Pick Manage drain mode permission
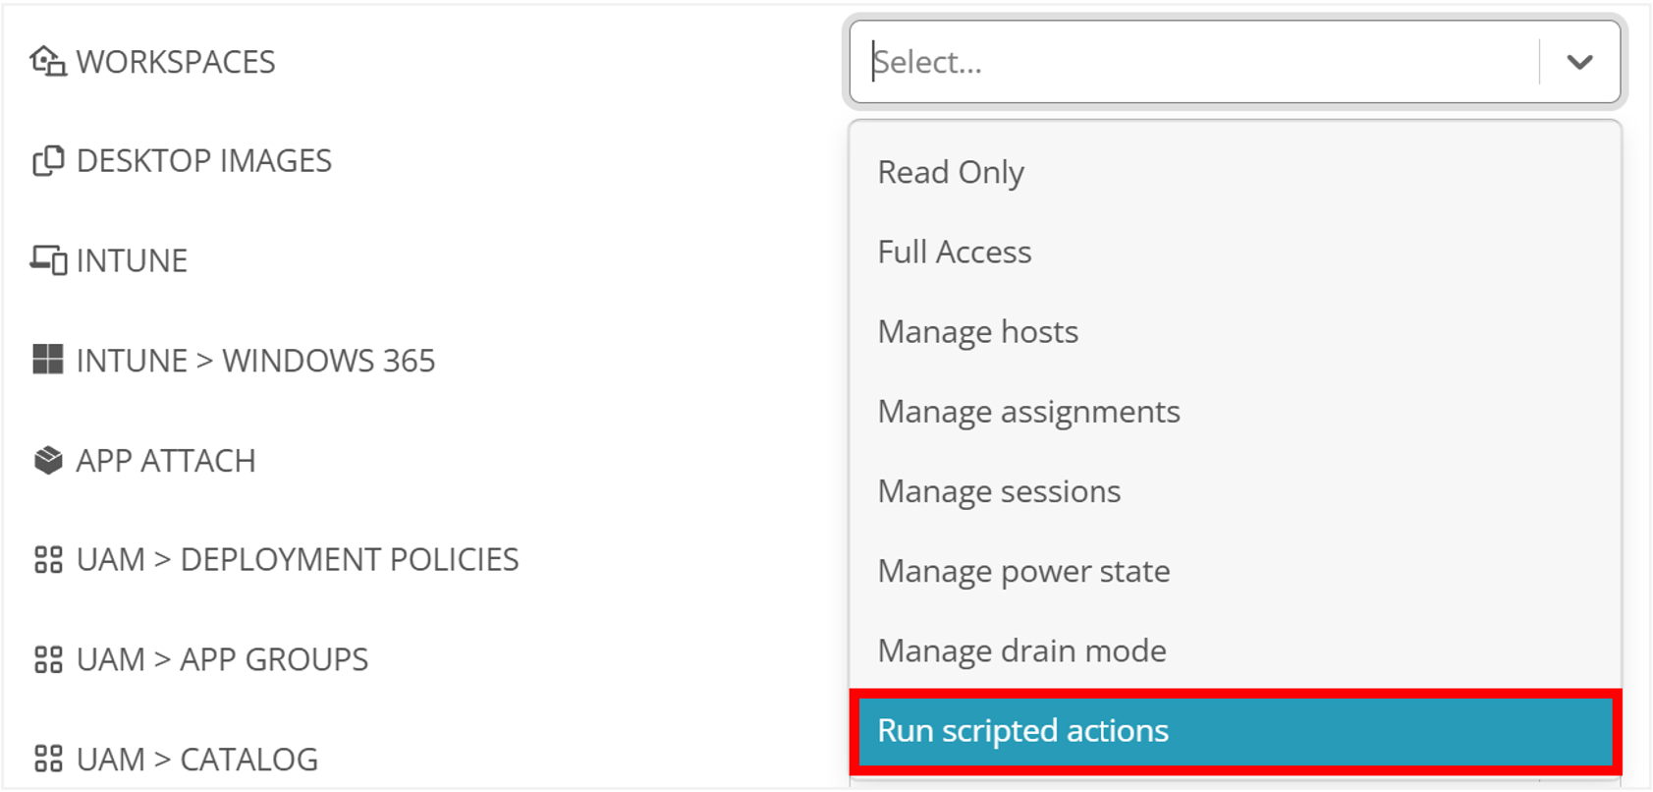1653x792 pixels. tap(1021, 651)
